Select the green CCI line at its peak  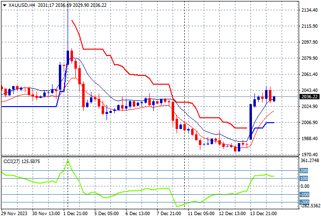click(68, 160)
